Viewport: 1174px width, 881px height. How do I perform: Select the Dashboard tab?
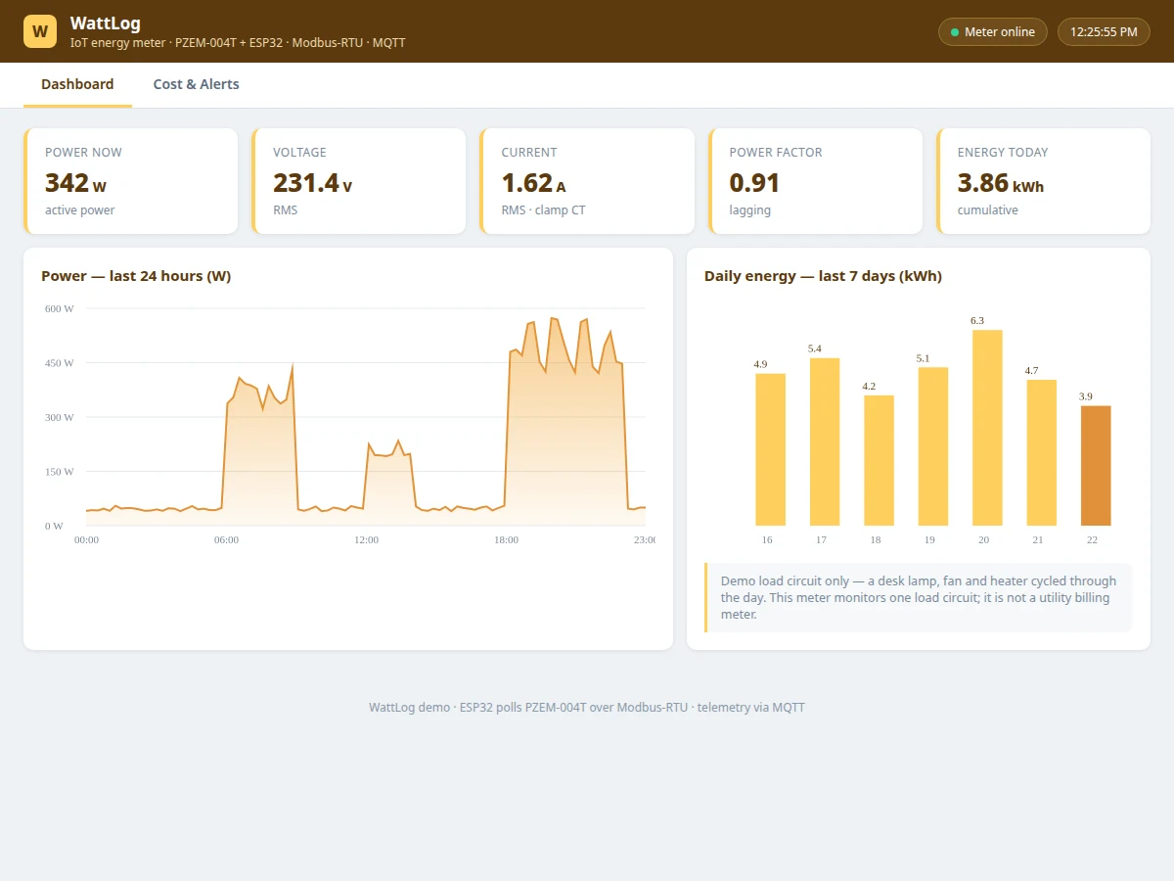(x=77, y=84)
